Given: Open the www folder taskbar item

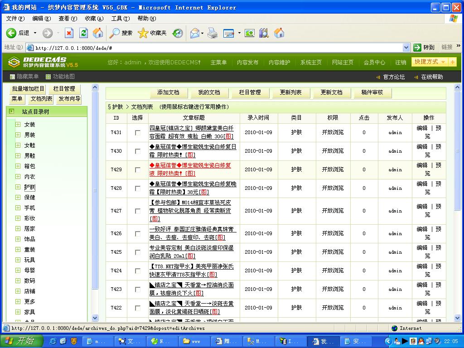Looking at the screenshot, I should (x=194, y=341).
